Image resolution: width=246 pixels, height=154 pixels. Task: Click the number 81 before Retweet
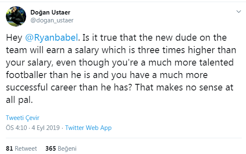pos(10,149)
